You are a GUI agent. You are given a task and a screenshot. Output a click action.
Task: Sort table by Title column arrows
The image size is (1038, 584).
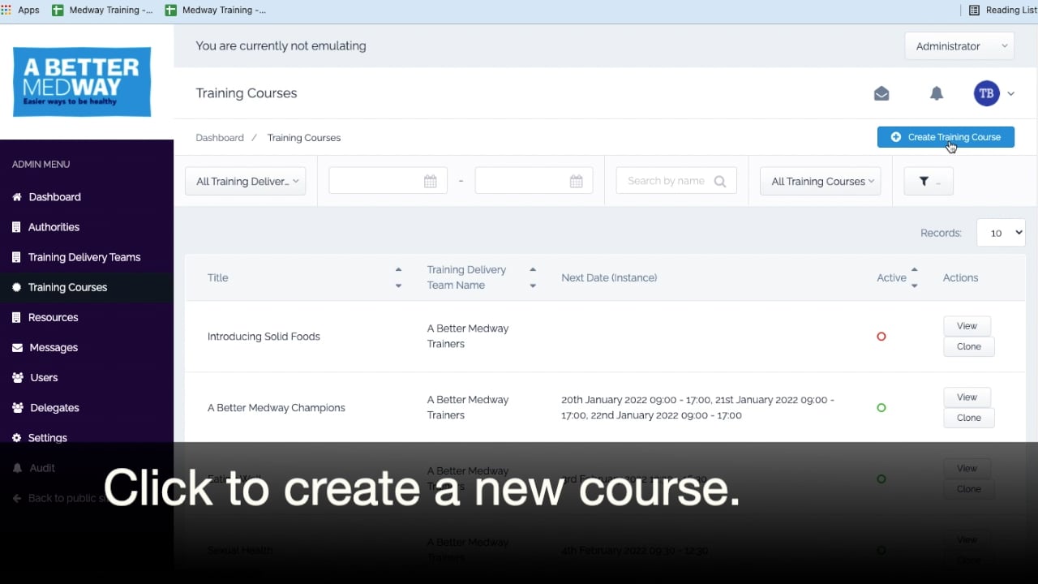(398, 277)
